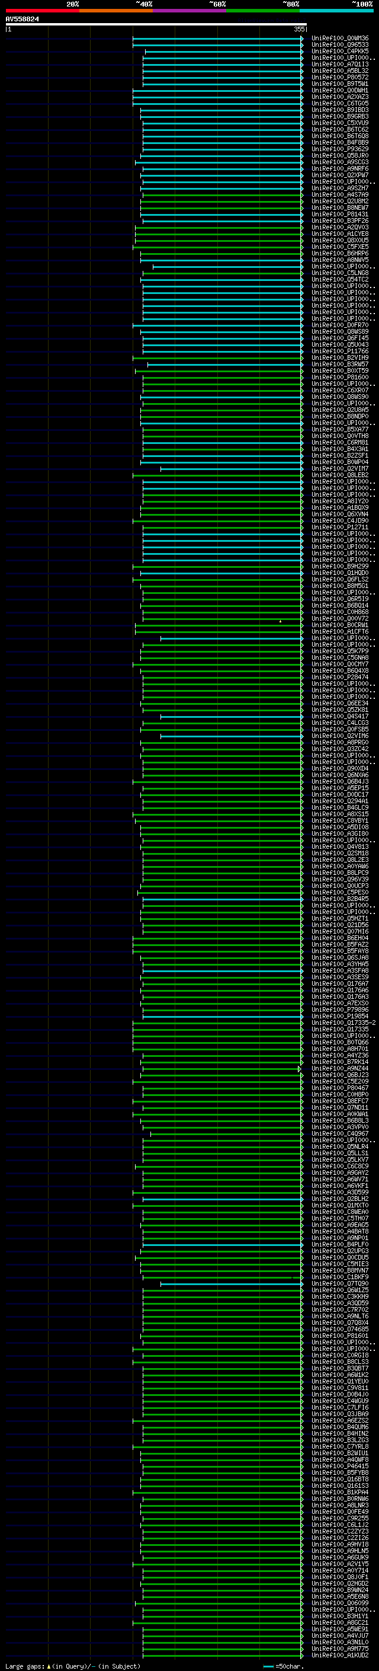379x1671 pixels.
Task: Select the UniRef100_B9IBD3 label
Action: [x=339, y=110]
